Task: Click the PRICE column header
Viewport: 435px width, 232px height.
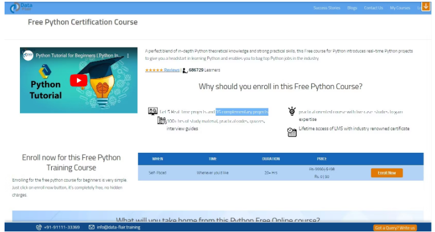Action: point(322,159)
